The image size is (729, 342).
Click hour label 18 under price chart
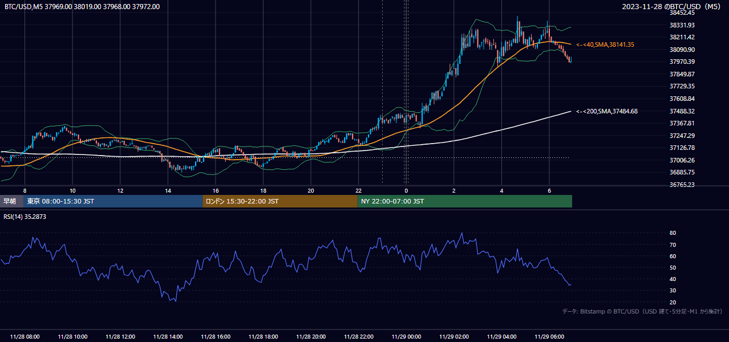pyautogui.click(x=263, y=190)
